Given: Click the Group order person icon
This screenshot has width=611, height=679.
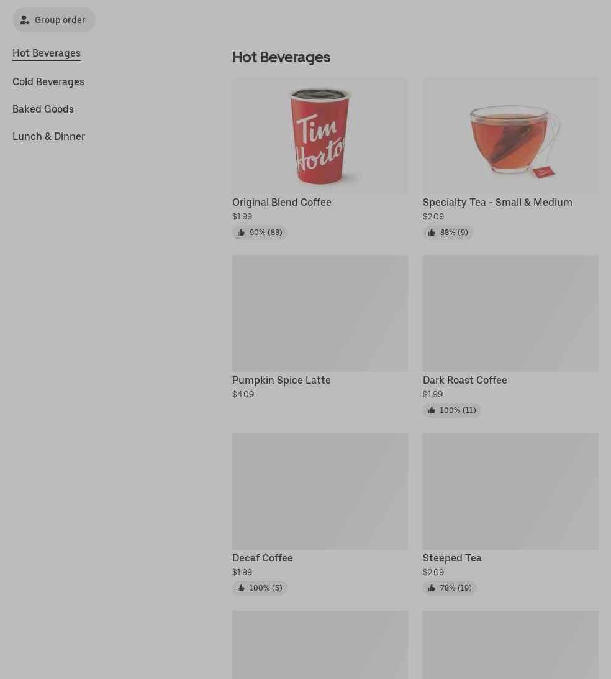Looking at the screenshot, I should coord(25,20).
